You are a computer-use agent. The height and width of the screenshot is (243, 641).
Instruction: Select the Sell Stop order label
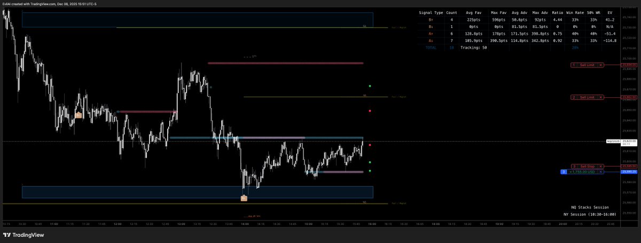(587, 167)
